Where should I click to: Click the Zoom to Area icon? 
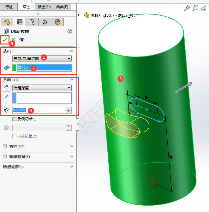tap(195, 8)
